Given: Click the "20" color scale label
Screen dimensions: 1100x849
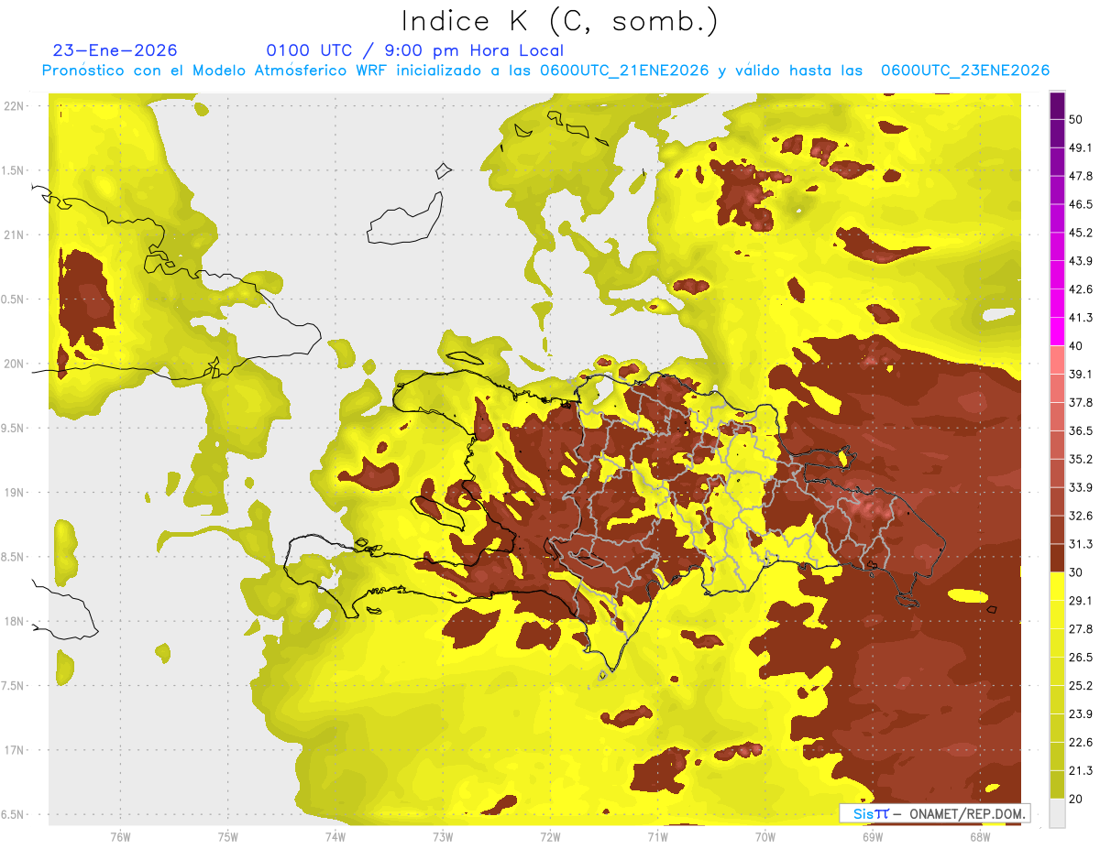Looking at the screenshot, I should 1077,799.
